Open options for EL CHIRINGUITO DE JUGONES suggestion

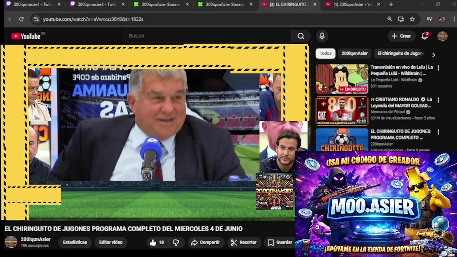(438, 132)
